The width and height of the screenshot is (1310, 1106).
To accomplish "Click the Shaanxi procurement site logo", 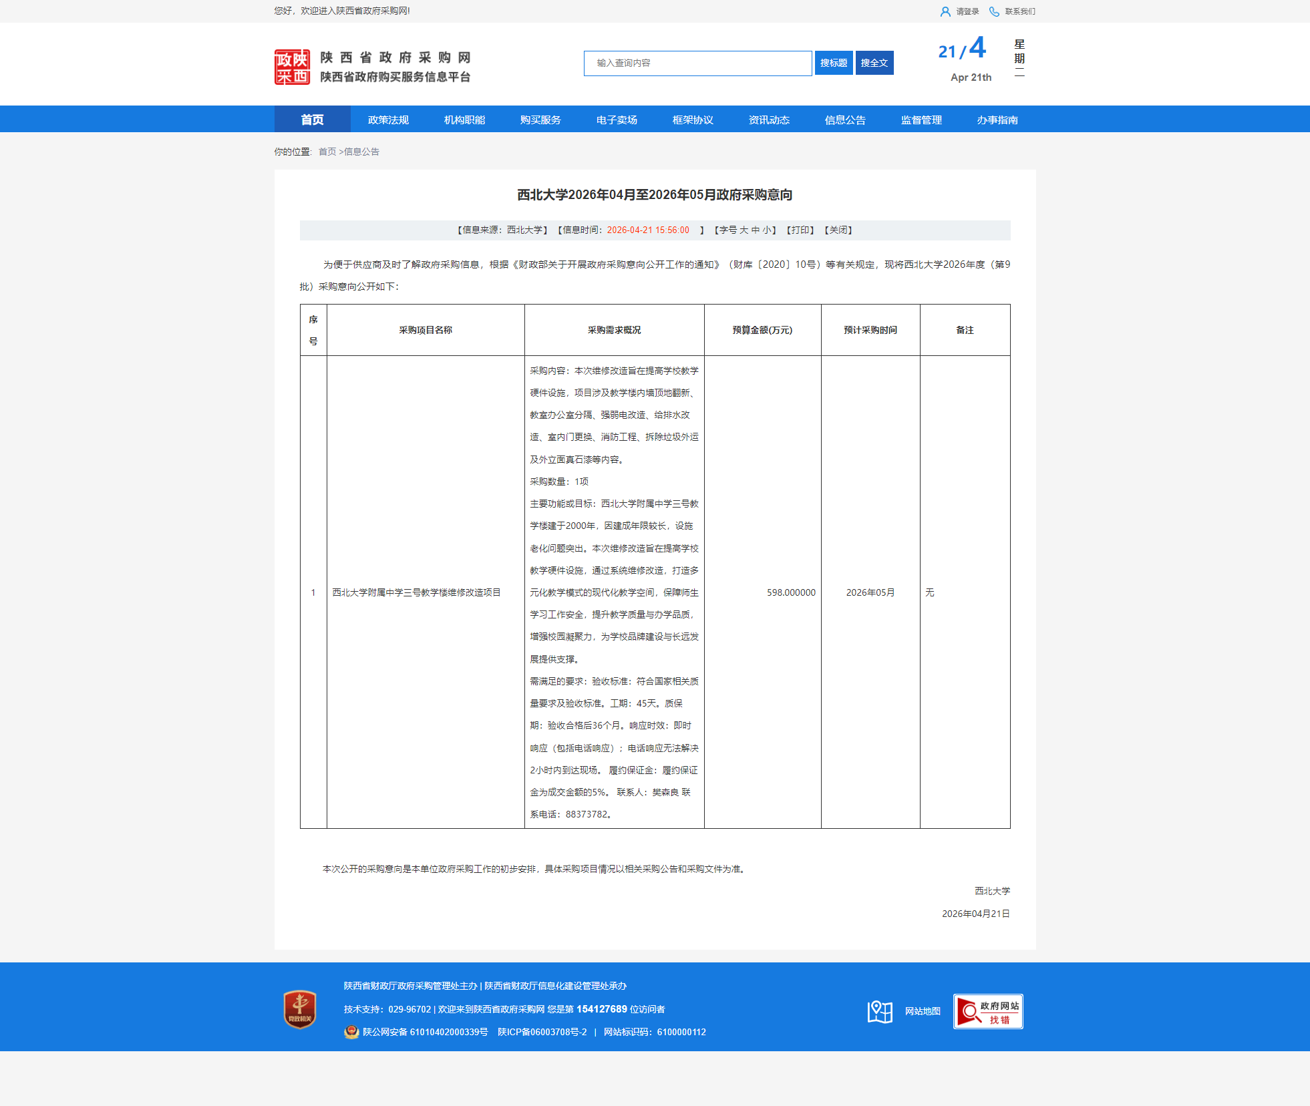I will 292,67.
